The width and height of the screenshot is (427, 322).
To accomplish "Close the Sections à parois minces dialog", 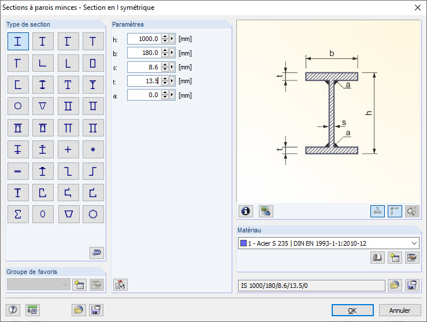I will [x=418, y=8].
